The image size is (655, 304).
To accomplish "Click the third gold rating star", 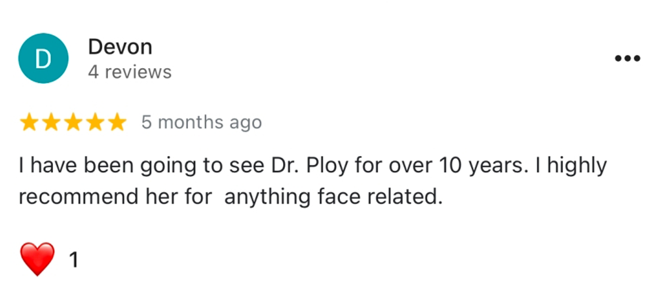I will point(73,123).
